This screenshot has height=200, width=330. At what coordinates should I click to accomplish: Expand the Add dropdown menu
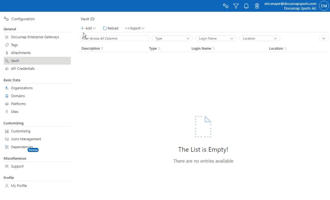click(x=88, y=28)
